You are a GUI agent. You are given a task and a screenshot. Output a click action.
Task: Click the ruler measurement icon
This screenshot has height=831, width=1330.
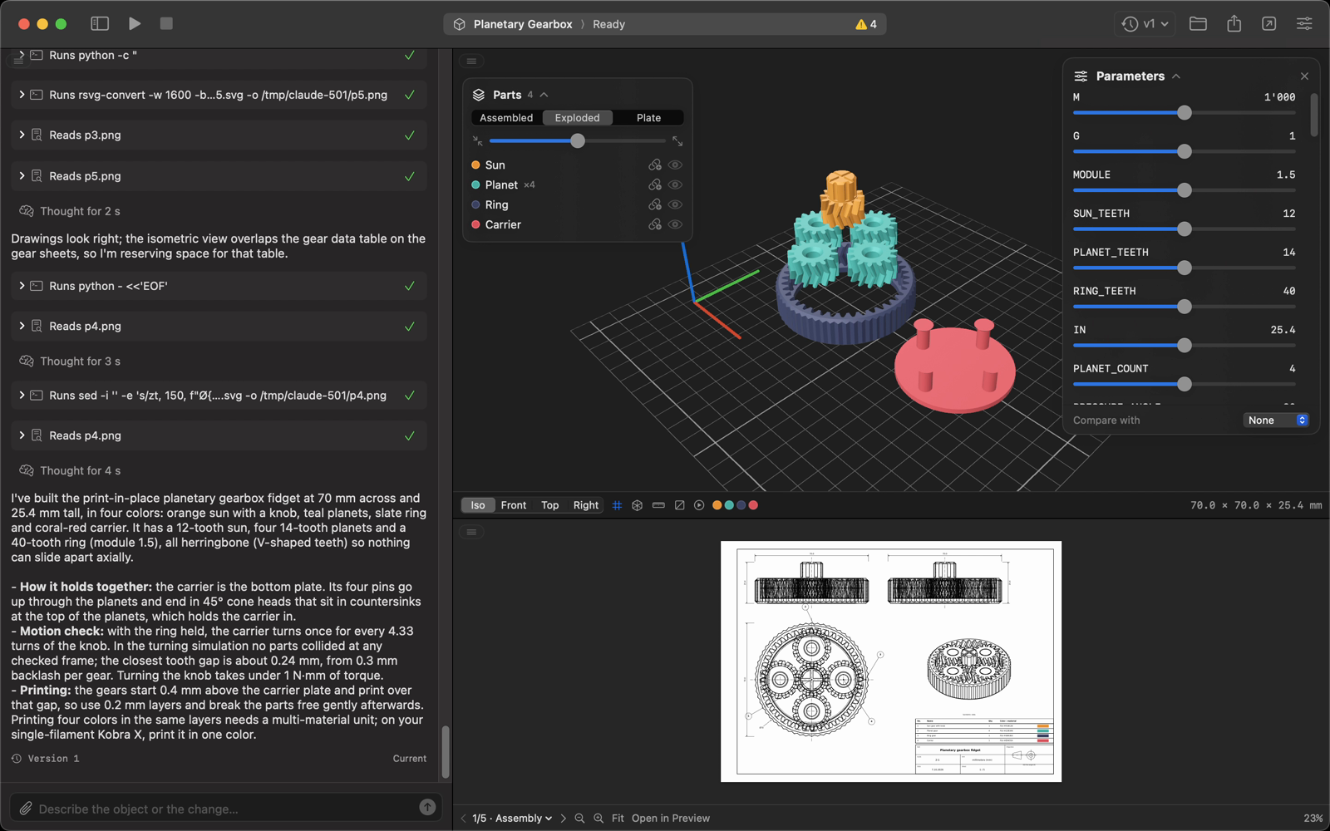click(x=658, y=505)
